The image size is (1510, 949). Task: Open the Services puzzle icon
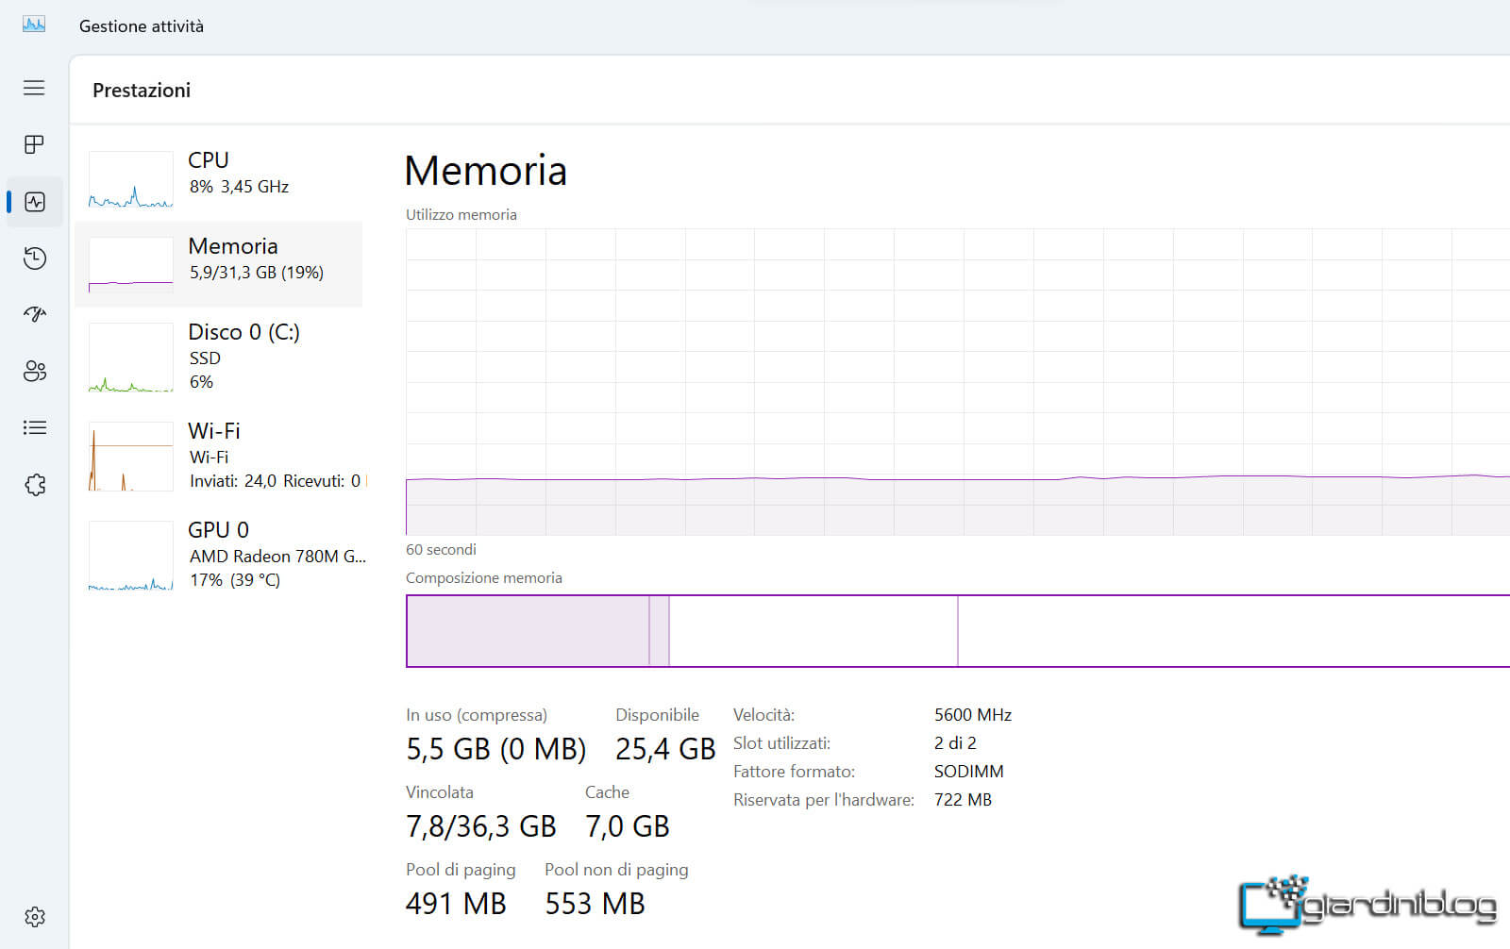35,485
